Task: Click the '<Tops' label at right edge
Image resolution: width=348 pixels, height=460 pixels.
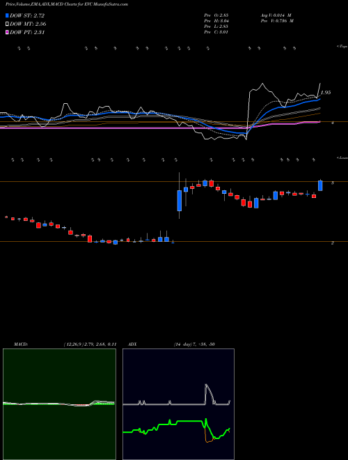Action: point(342,47)
